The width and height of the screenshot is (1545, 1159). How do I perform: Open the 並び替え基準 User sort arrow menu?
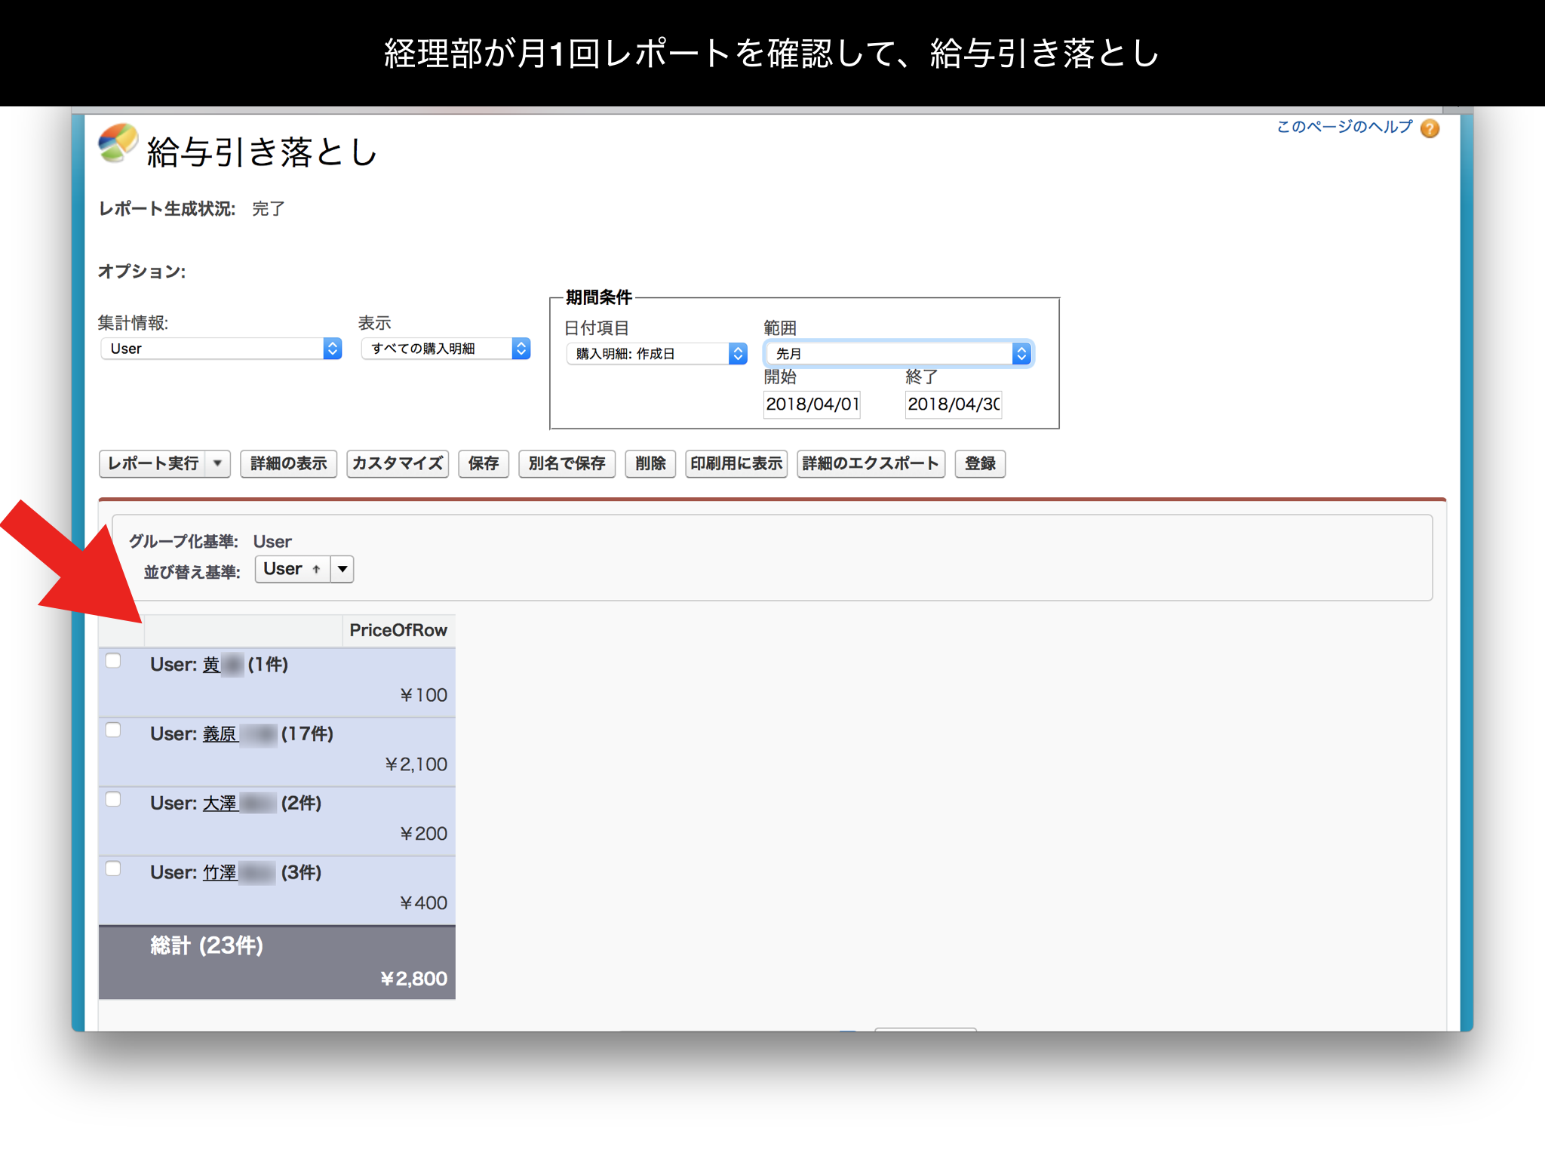[x=342, y=569]
